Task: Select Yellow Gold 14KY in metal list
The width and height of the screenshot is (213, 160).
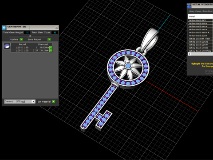Action: [200, 26]
